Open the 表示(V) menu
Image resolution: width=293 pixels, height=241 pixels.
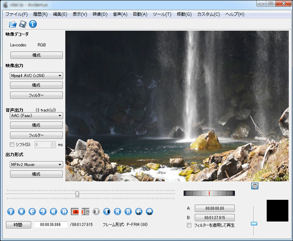[x=80, y=14]
